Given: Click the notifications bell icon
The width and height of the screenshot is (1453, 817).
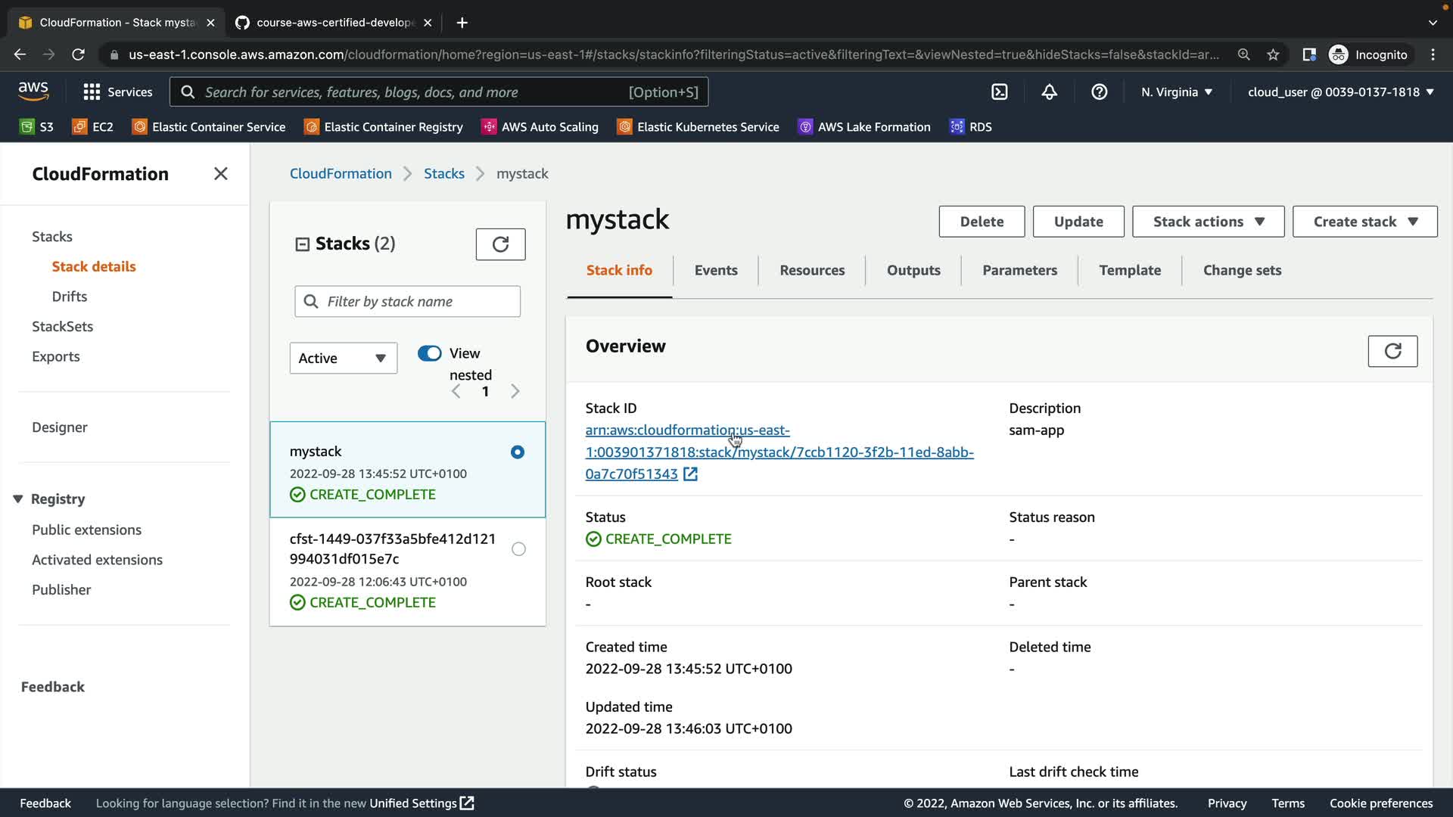Looking at the screenshot, I should (x=1049, y=92).
